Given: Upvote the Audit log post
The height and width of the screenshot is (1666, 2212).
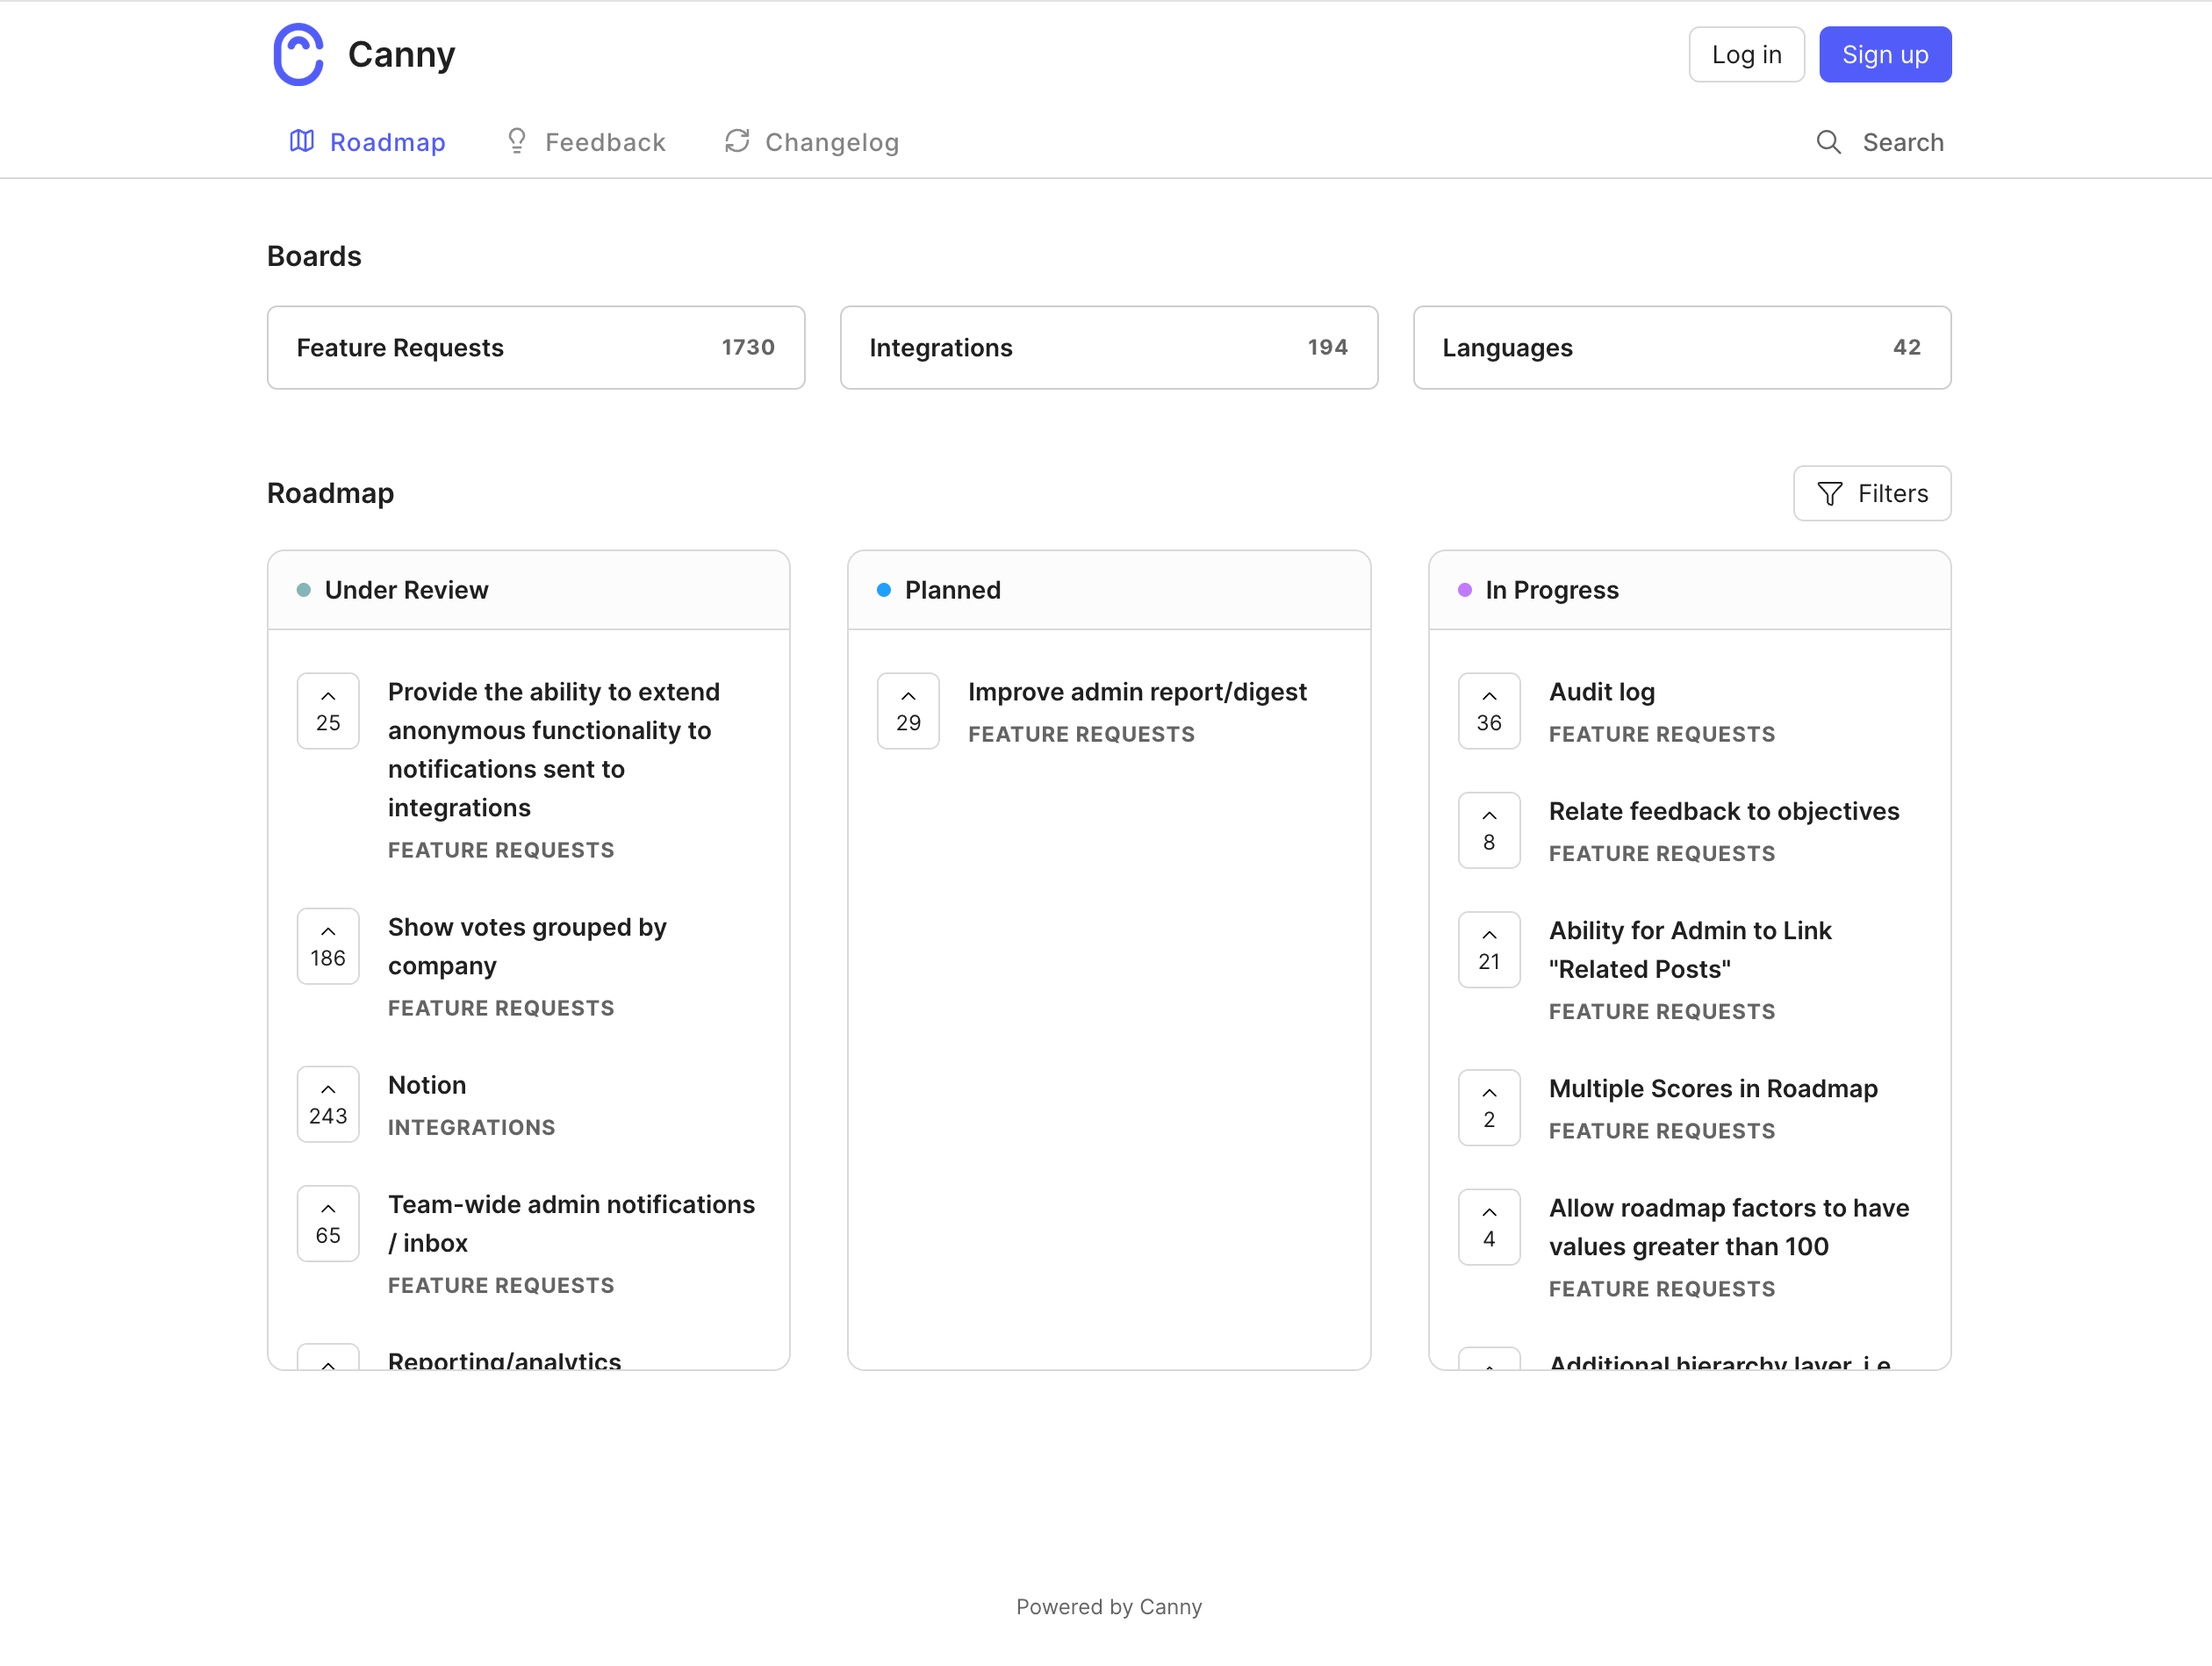Looking at the screenshot, I should (1488, 711).
